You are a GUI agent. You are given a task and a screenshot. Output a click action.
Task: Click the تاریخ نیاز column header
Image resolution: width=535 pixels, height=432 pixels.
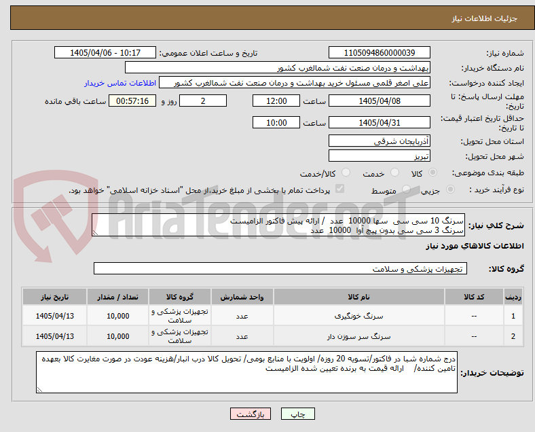[54, 297]
